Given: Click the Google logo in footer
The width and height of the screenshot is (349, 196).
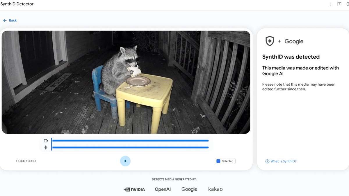Looking at the screenshot, I should [x=189, y=189].
